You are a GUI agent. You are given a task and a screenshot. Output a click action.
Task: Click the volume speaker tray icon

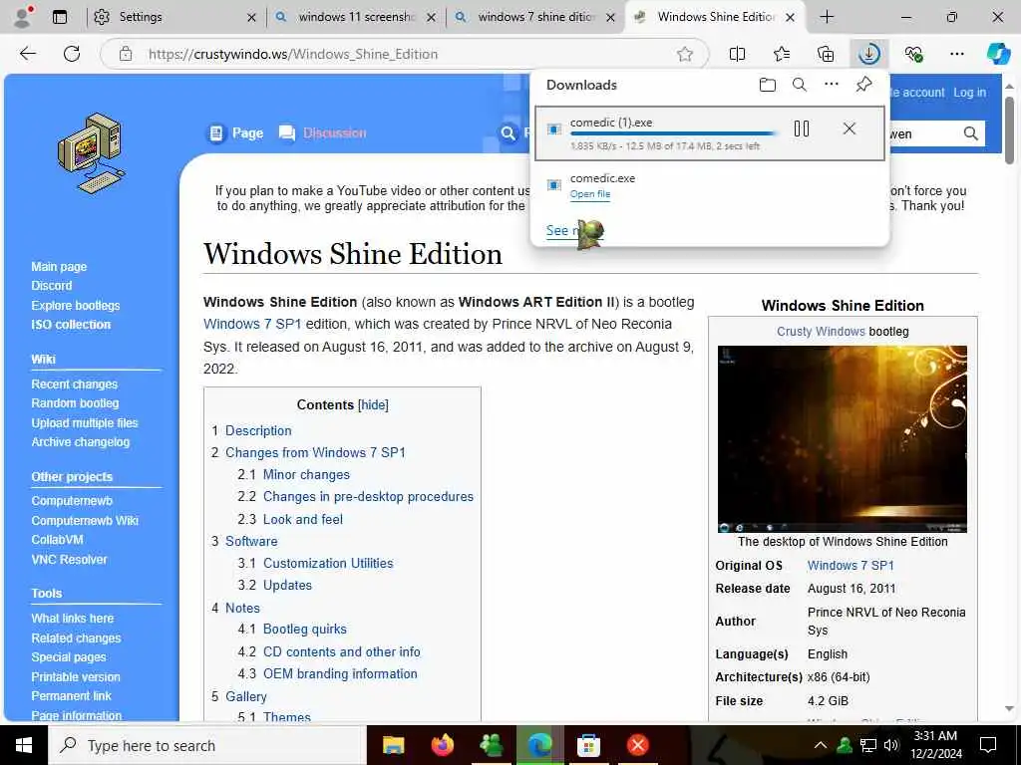[x=891, y=745]
